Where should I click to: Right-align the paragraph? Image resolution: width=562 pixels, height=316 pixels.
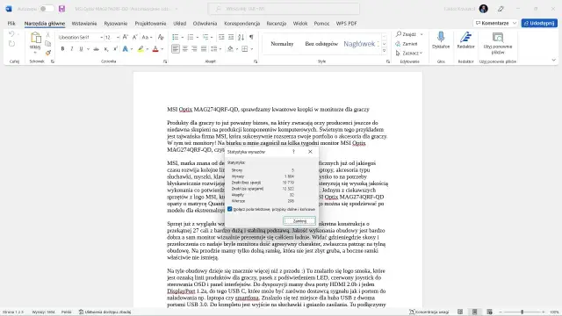194,49
